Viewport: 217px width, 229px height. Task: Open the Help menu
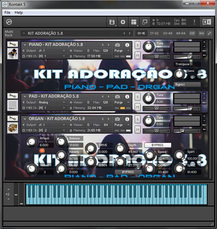tap(19, 13)
